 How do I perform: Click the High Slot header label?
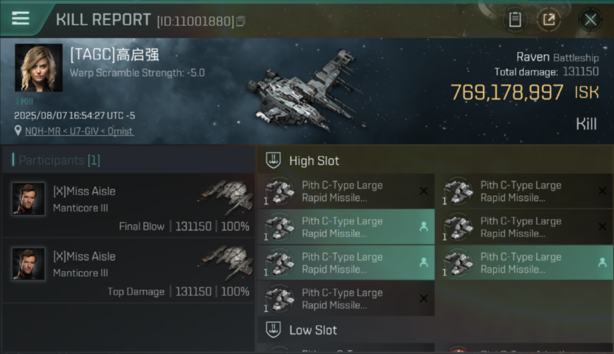point(314,161)
